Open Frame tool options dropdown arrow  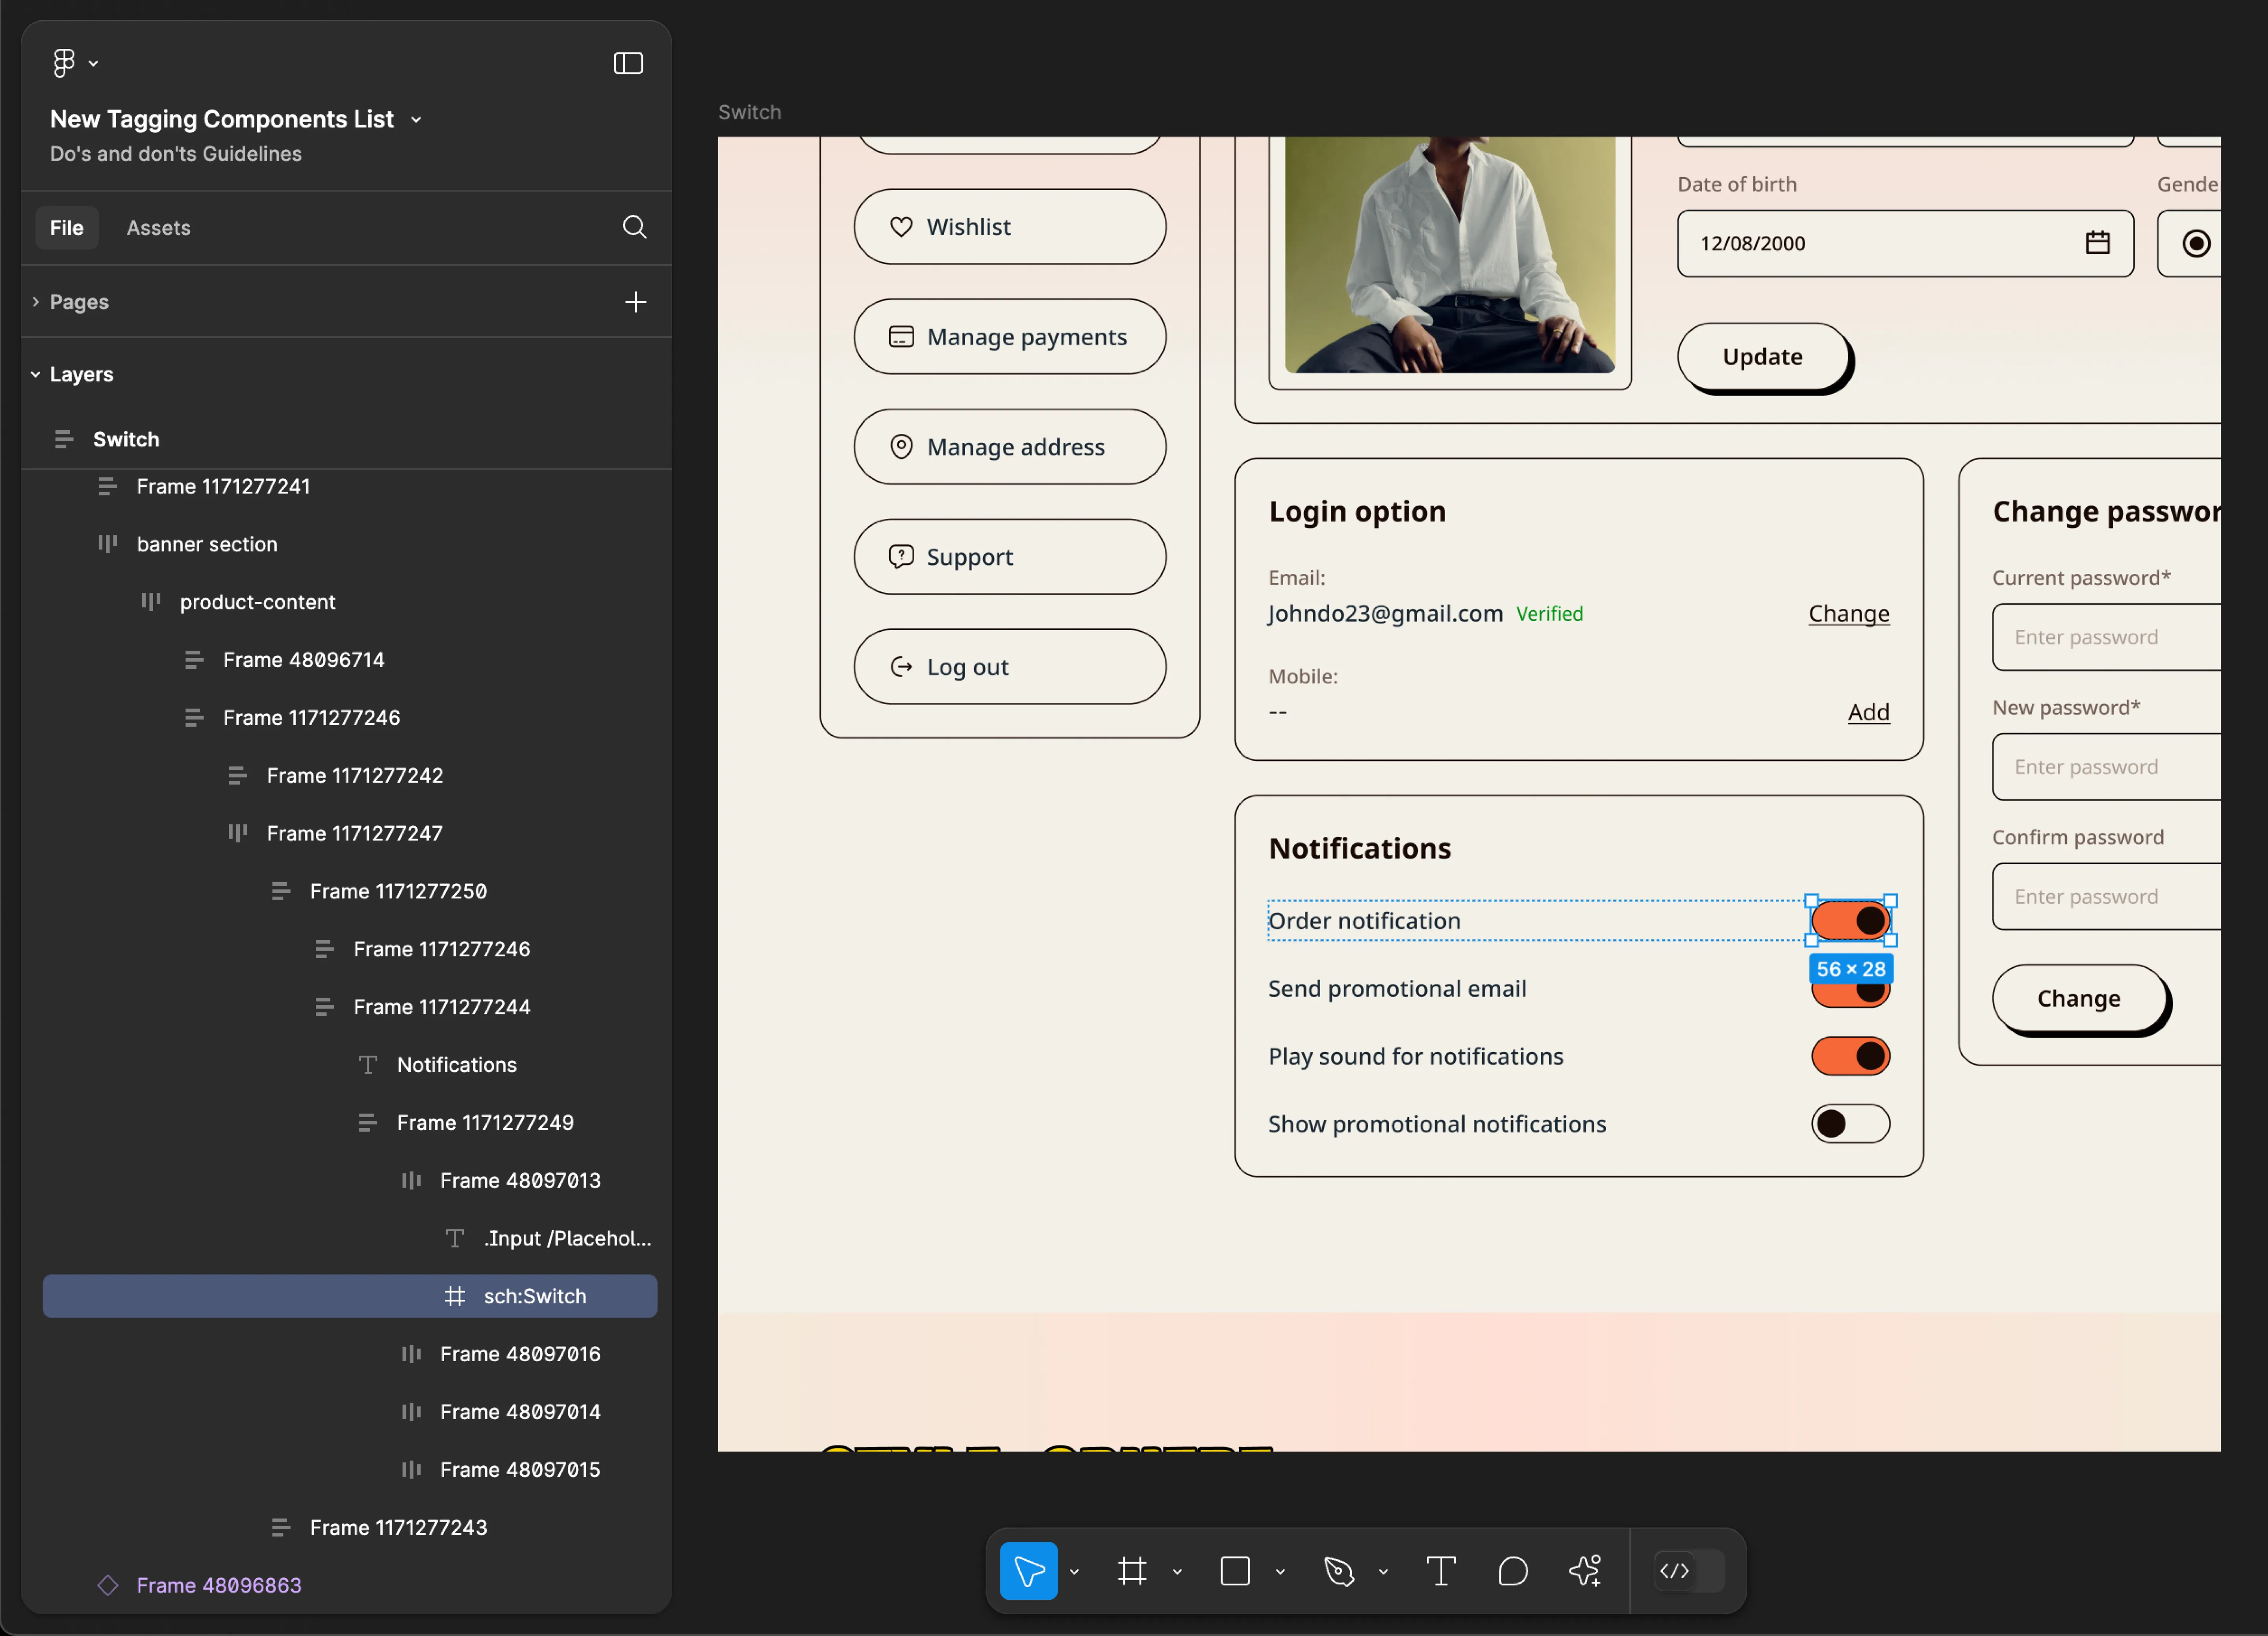[1177, 1571]
